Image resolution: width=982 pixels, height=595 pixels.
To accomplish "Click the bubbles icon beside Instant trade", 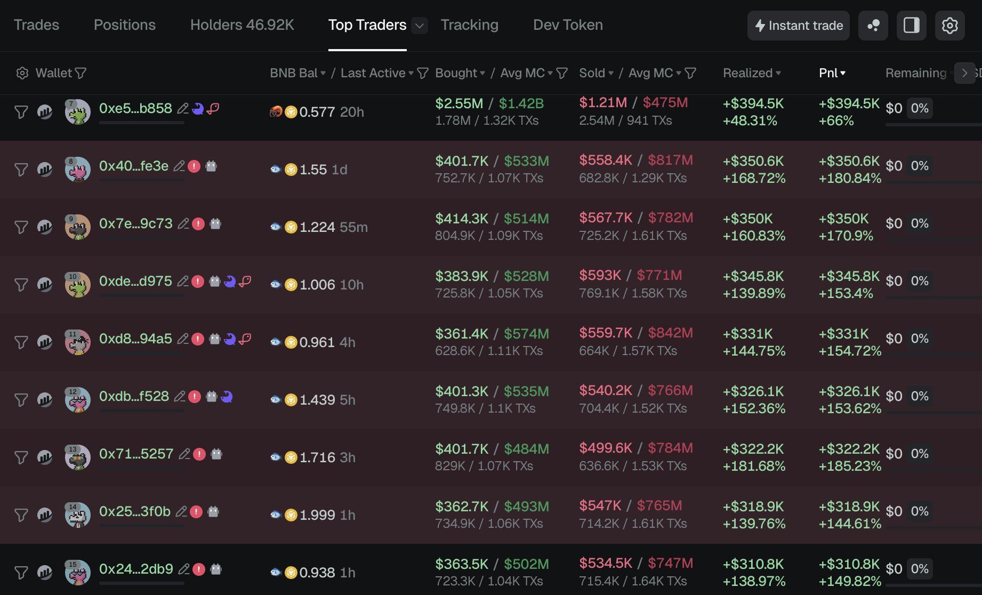I will 873,26.
